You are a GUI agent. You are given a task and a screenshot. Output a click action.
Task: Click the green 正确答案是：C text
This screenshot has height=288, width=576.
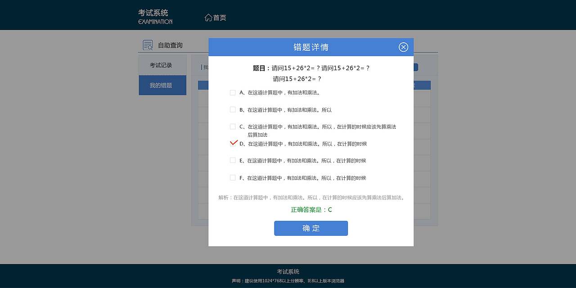point(311,210)
